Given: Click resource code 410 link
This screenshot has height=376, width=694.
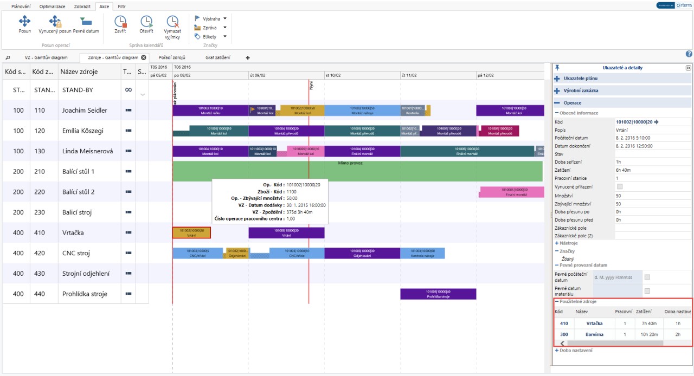Looking at the screenshot, I should point(564,323).
